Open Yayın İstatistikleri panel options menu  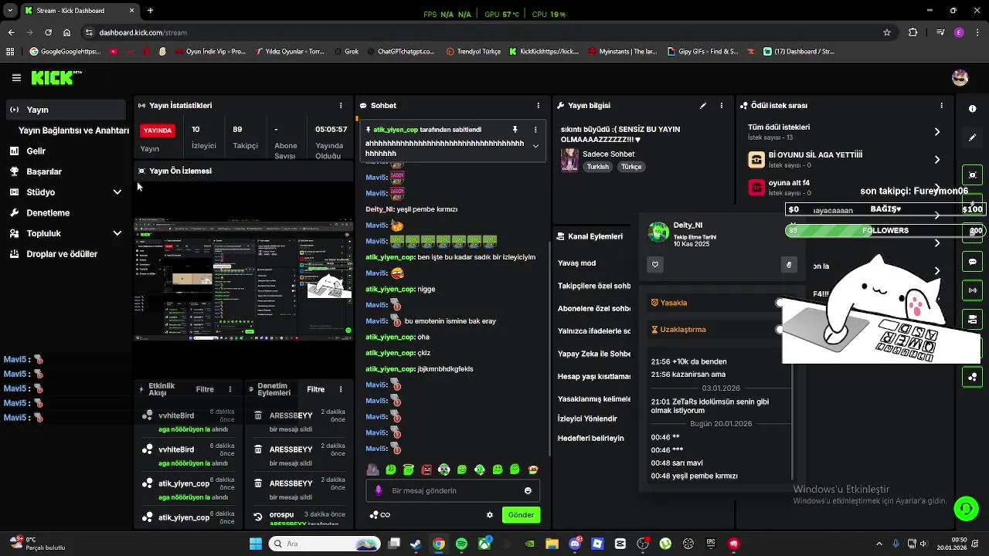tap(341, 105)
